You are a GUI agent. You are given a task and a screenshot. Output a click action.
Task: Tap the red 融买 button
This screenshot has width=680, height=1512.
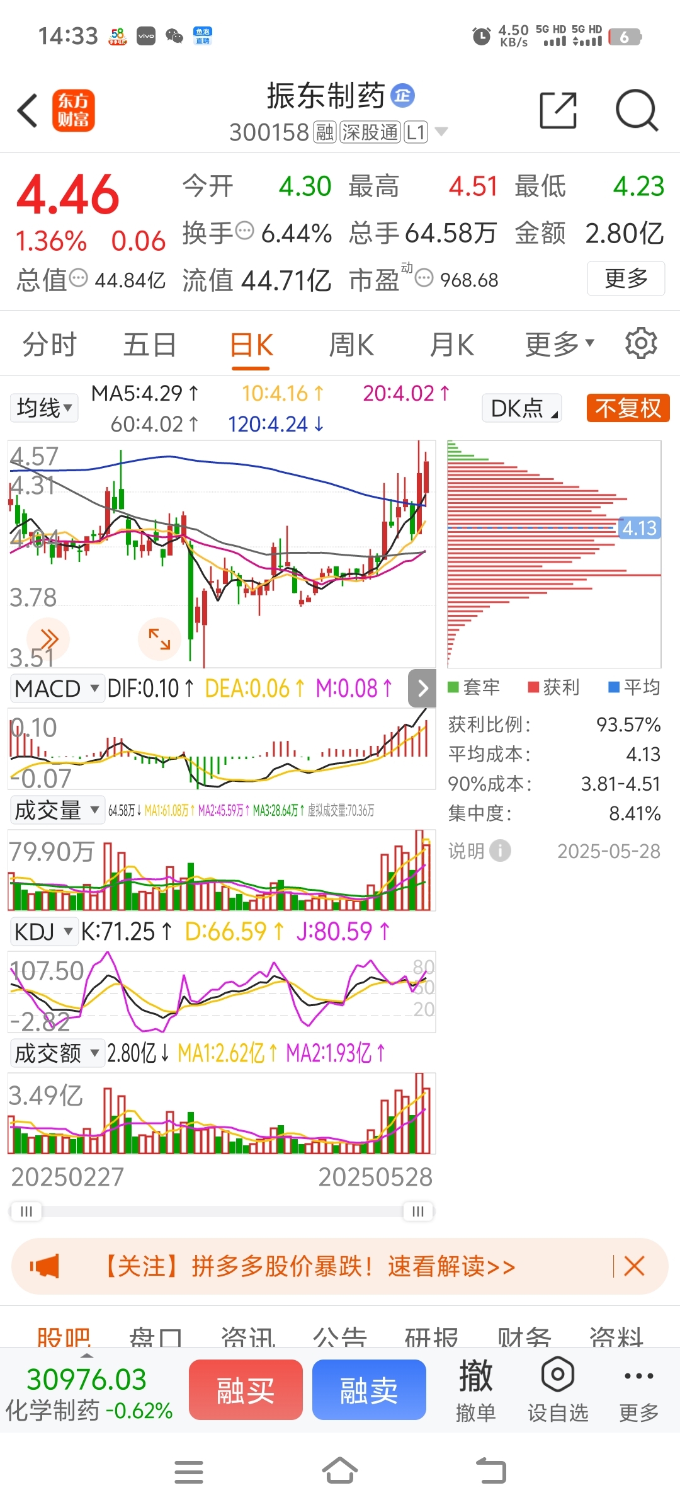pyautogui.click(x=246, y=1390)
